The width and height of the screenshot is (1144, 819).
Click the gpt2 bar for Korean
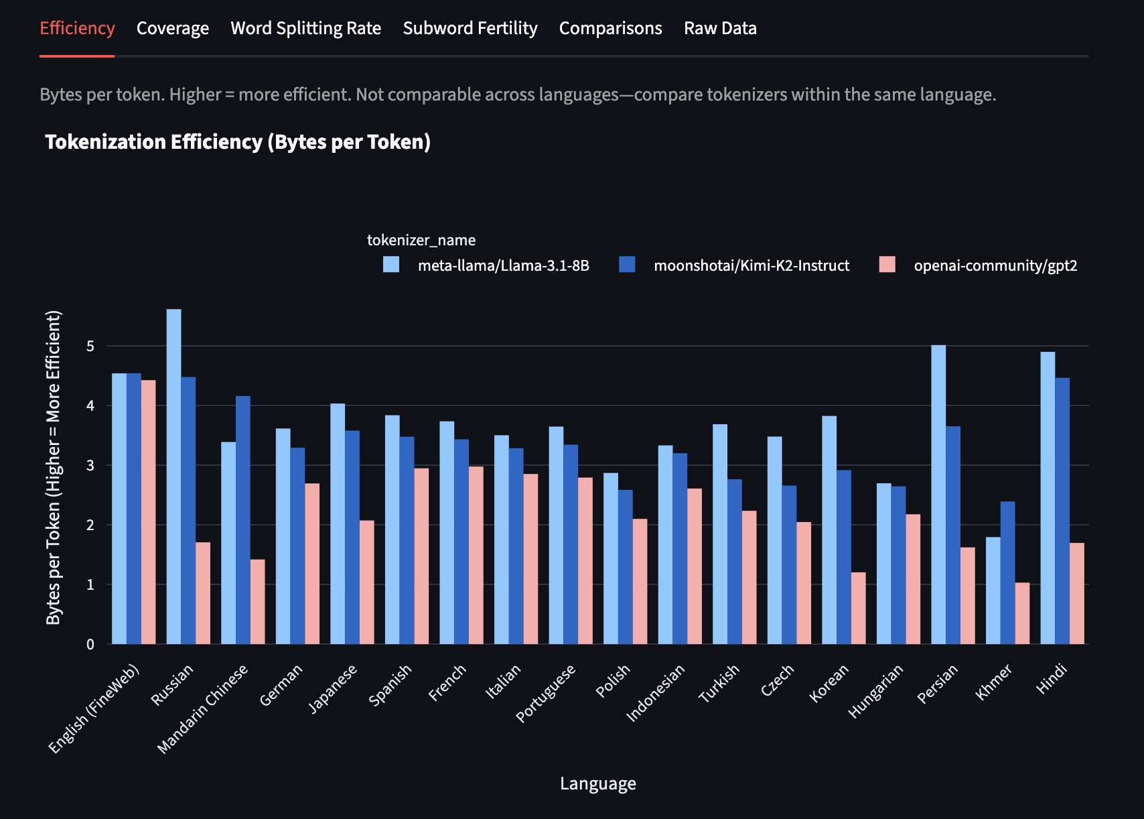pyautogui.click(x=858, y=608)
